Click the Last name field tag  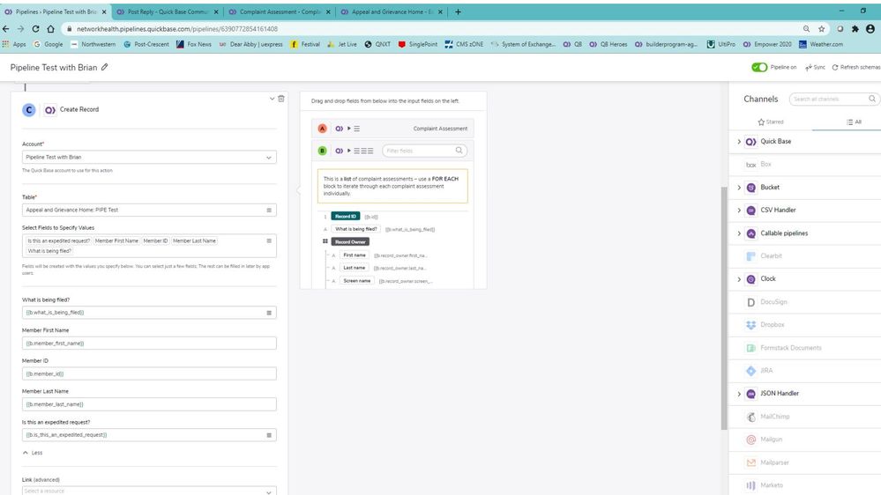[x=354, y=268]
